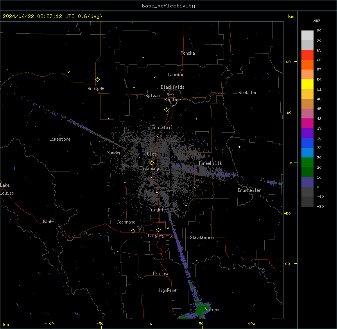
Task: Click the Drumheller label
Action: (x=249, y=190)
